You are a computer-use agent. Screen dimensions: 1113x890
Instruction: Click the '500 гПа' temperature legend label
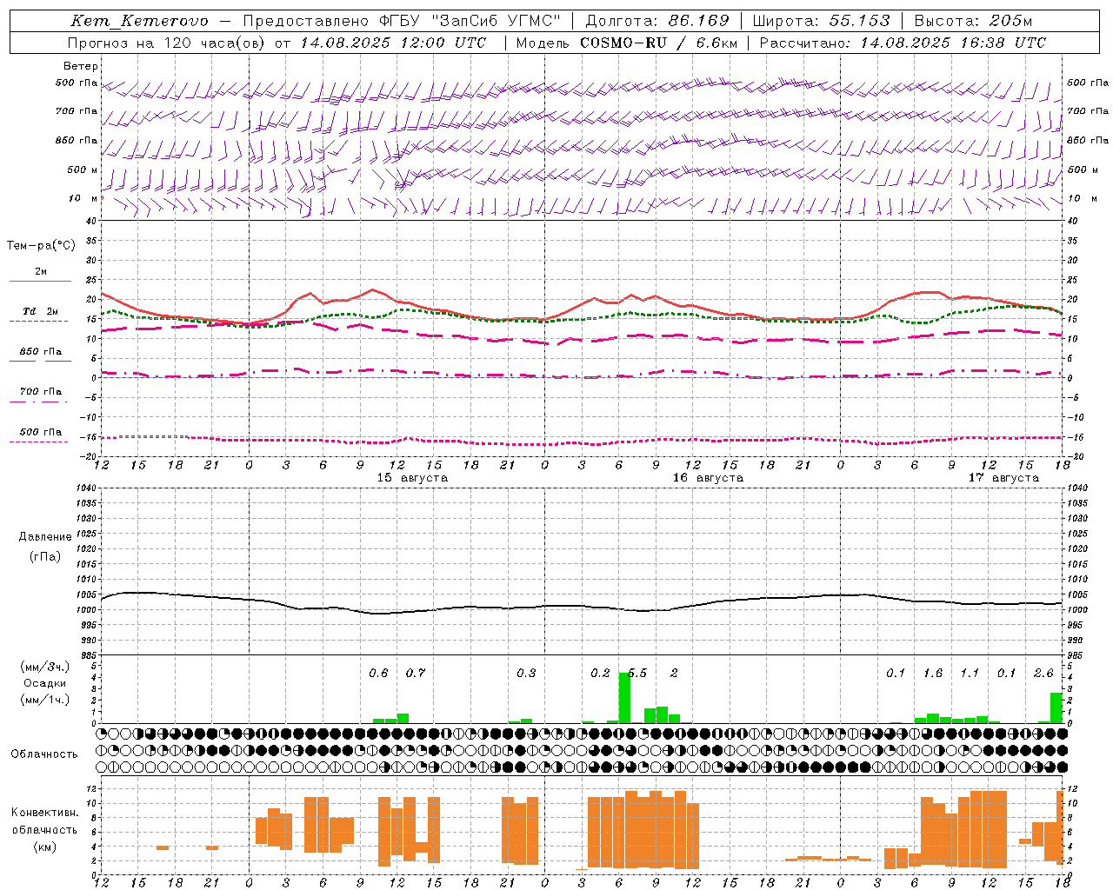pos(41,432)
